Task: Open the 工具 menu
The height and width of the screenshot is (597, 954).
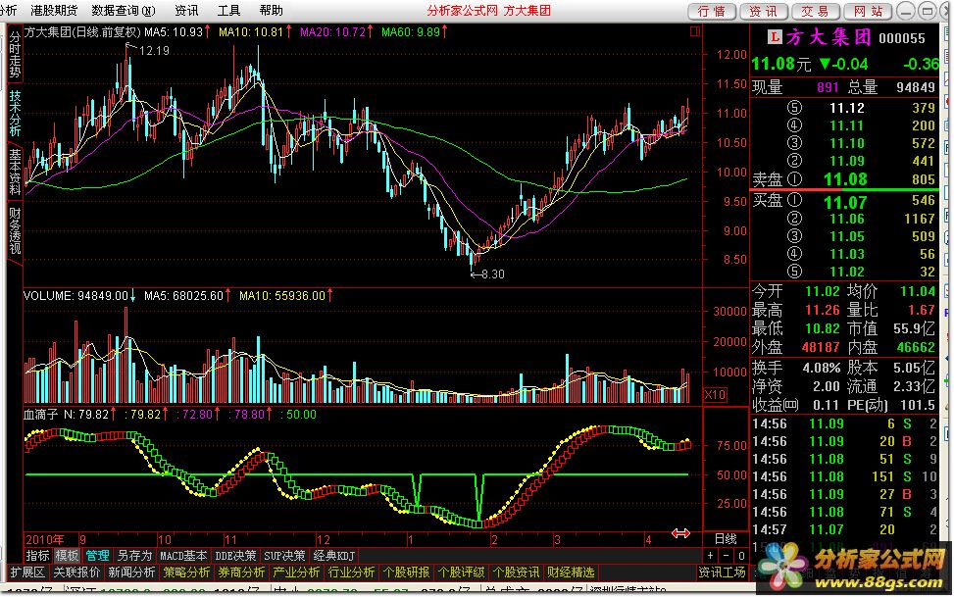Action: coord(228,11)
